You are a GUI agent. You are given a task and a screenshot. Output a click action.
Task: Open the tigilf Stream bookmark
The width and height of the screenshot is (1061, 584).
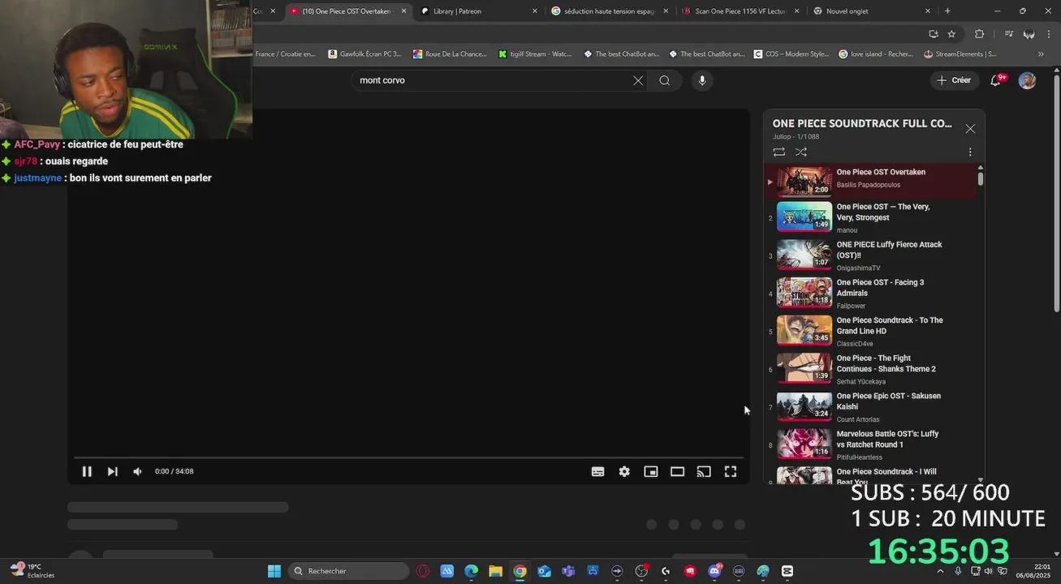(x=535, y=54)
